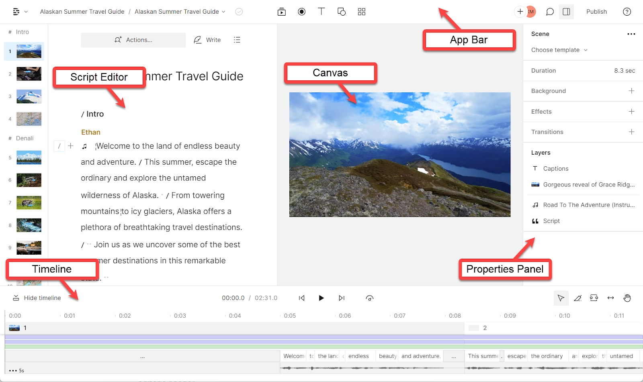Click the Record button in app bar
This screenshot has width=643, height=382.
pyautogui.click(x=301, y=12)
